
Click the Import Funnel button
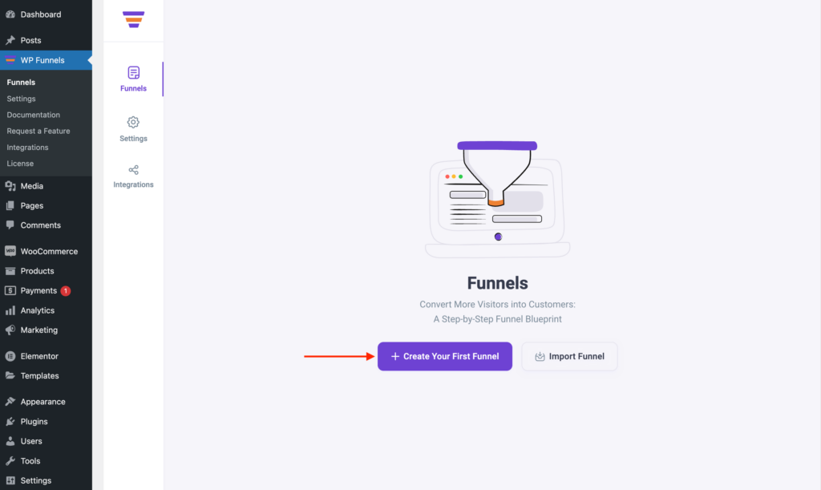point(569,356)
